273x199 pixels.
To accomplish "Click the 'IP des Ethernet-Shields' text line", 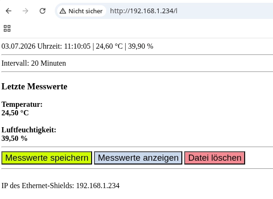I will pyautogui.click(x=60, y=186).
